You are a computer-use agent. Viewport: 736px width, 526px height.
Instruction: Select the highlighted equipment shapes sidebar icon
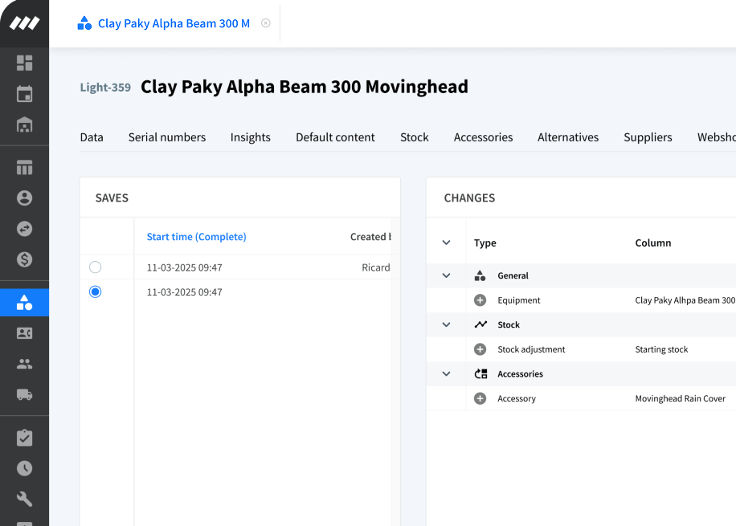[24, 303]
